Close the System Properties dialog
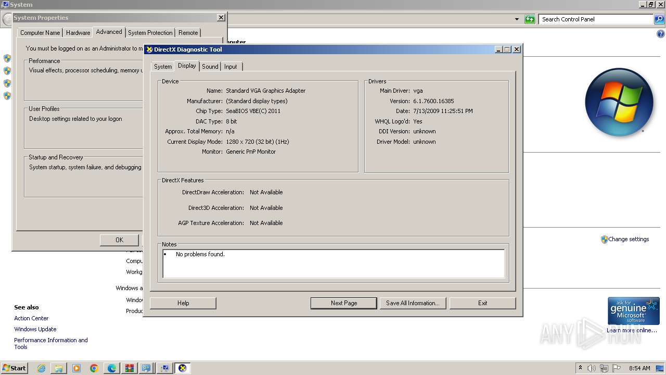The height and width of the screenshot is (375, 666). tap(221, 18)
